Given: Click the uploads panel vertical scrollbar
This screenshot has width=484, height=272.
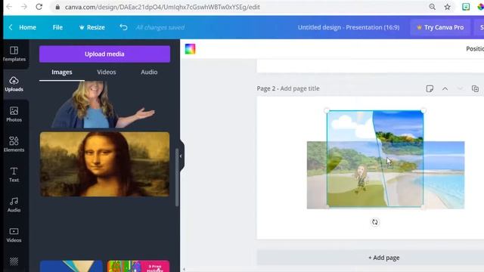Looking at the screenshot, I should pos(177,178).
